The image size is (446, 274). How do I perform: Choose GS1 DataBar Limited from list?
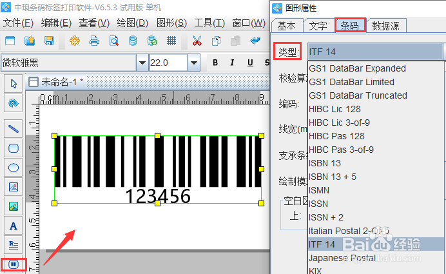pyautogui.click(x=376, y=82)
